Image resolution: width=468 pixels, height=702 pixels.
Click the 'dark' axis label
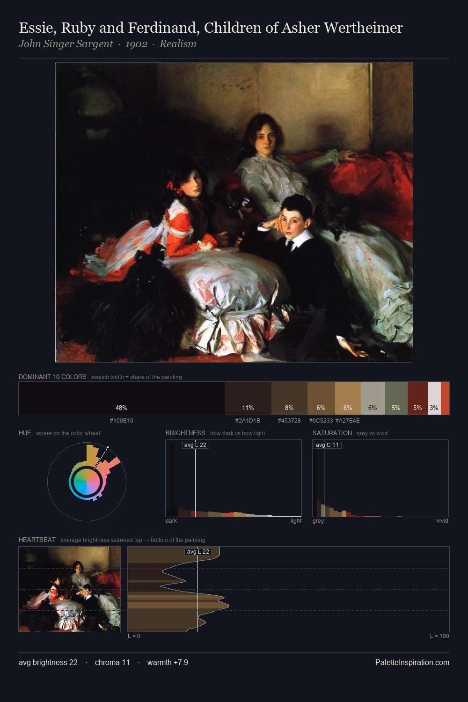[x=171, y=521]
